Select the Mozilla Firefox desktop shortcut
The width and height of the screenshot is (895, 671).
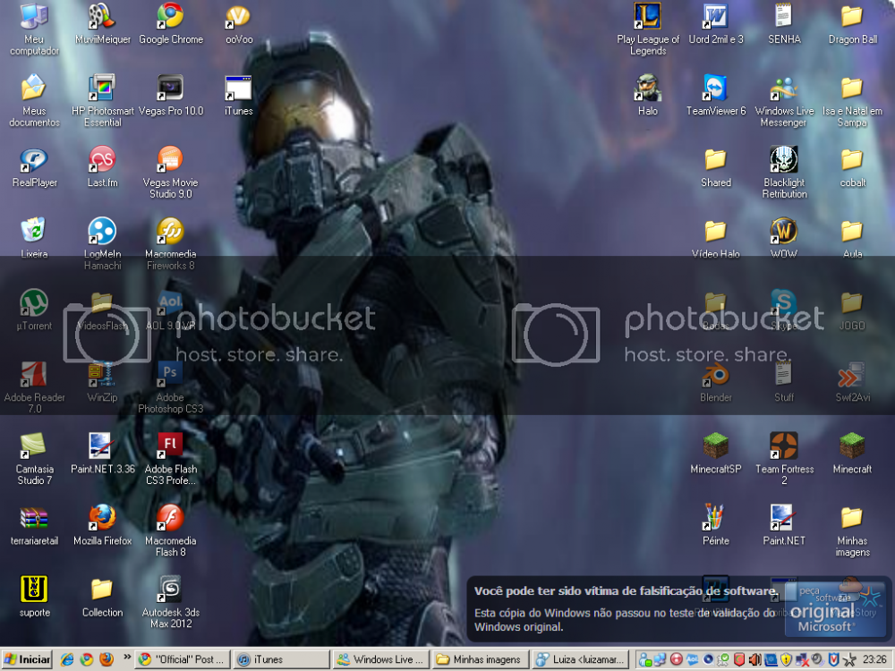tap(103, 525)
